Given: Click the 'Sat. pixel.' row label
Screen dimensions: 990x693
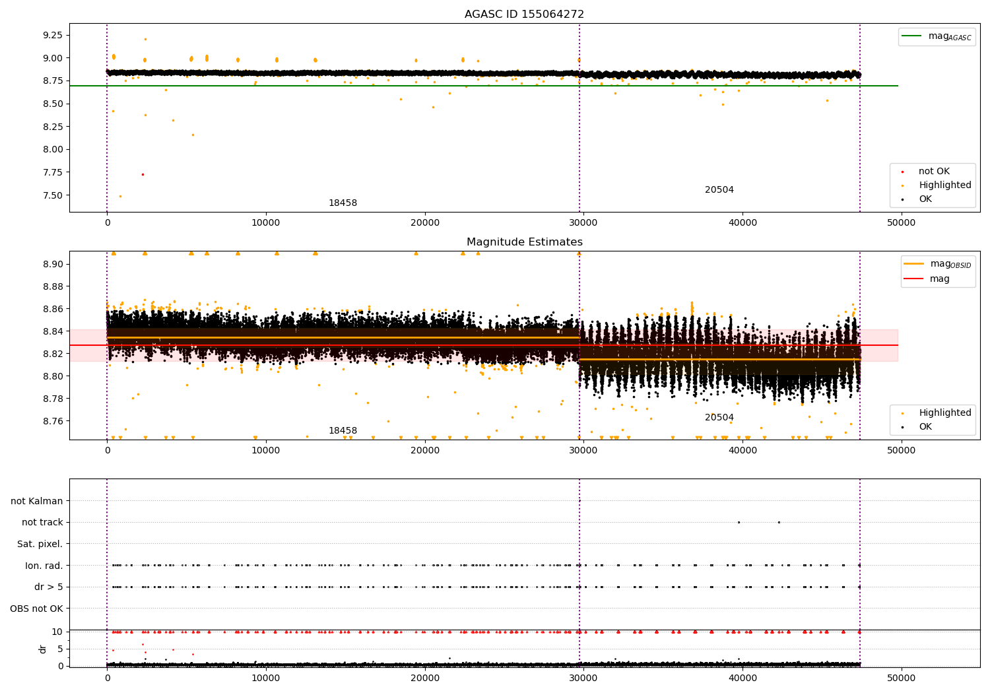Looking at the screenshot, I should click(x=40, y=544).
